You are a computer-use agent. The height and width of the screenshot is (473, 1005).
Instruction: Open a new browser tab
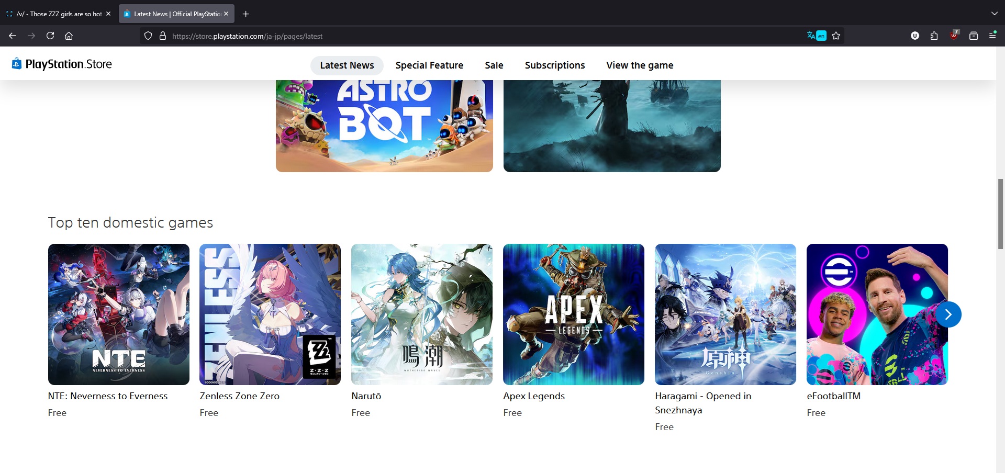pyautogui.click(x=246, y=14)
